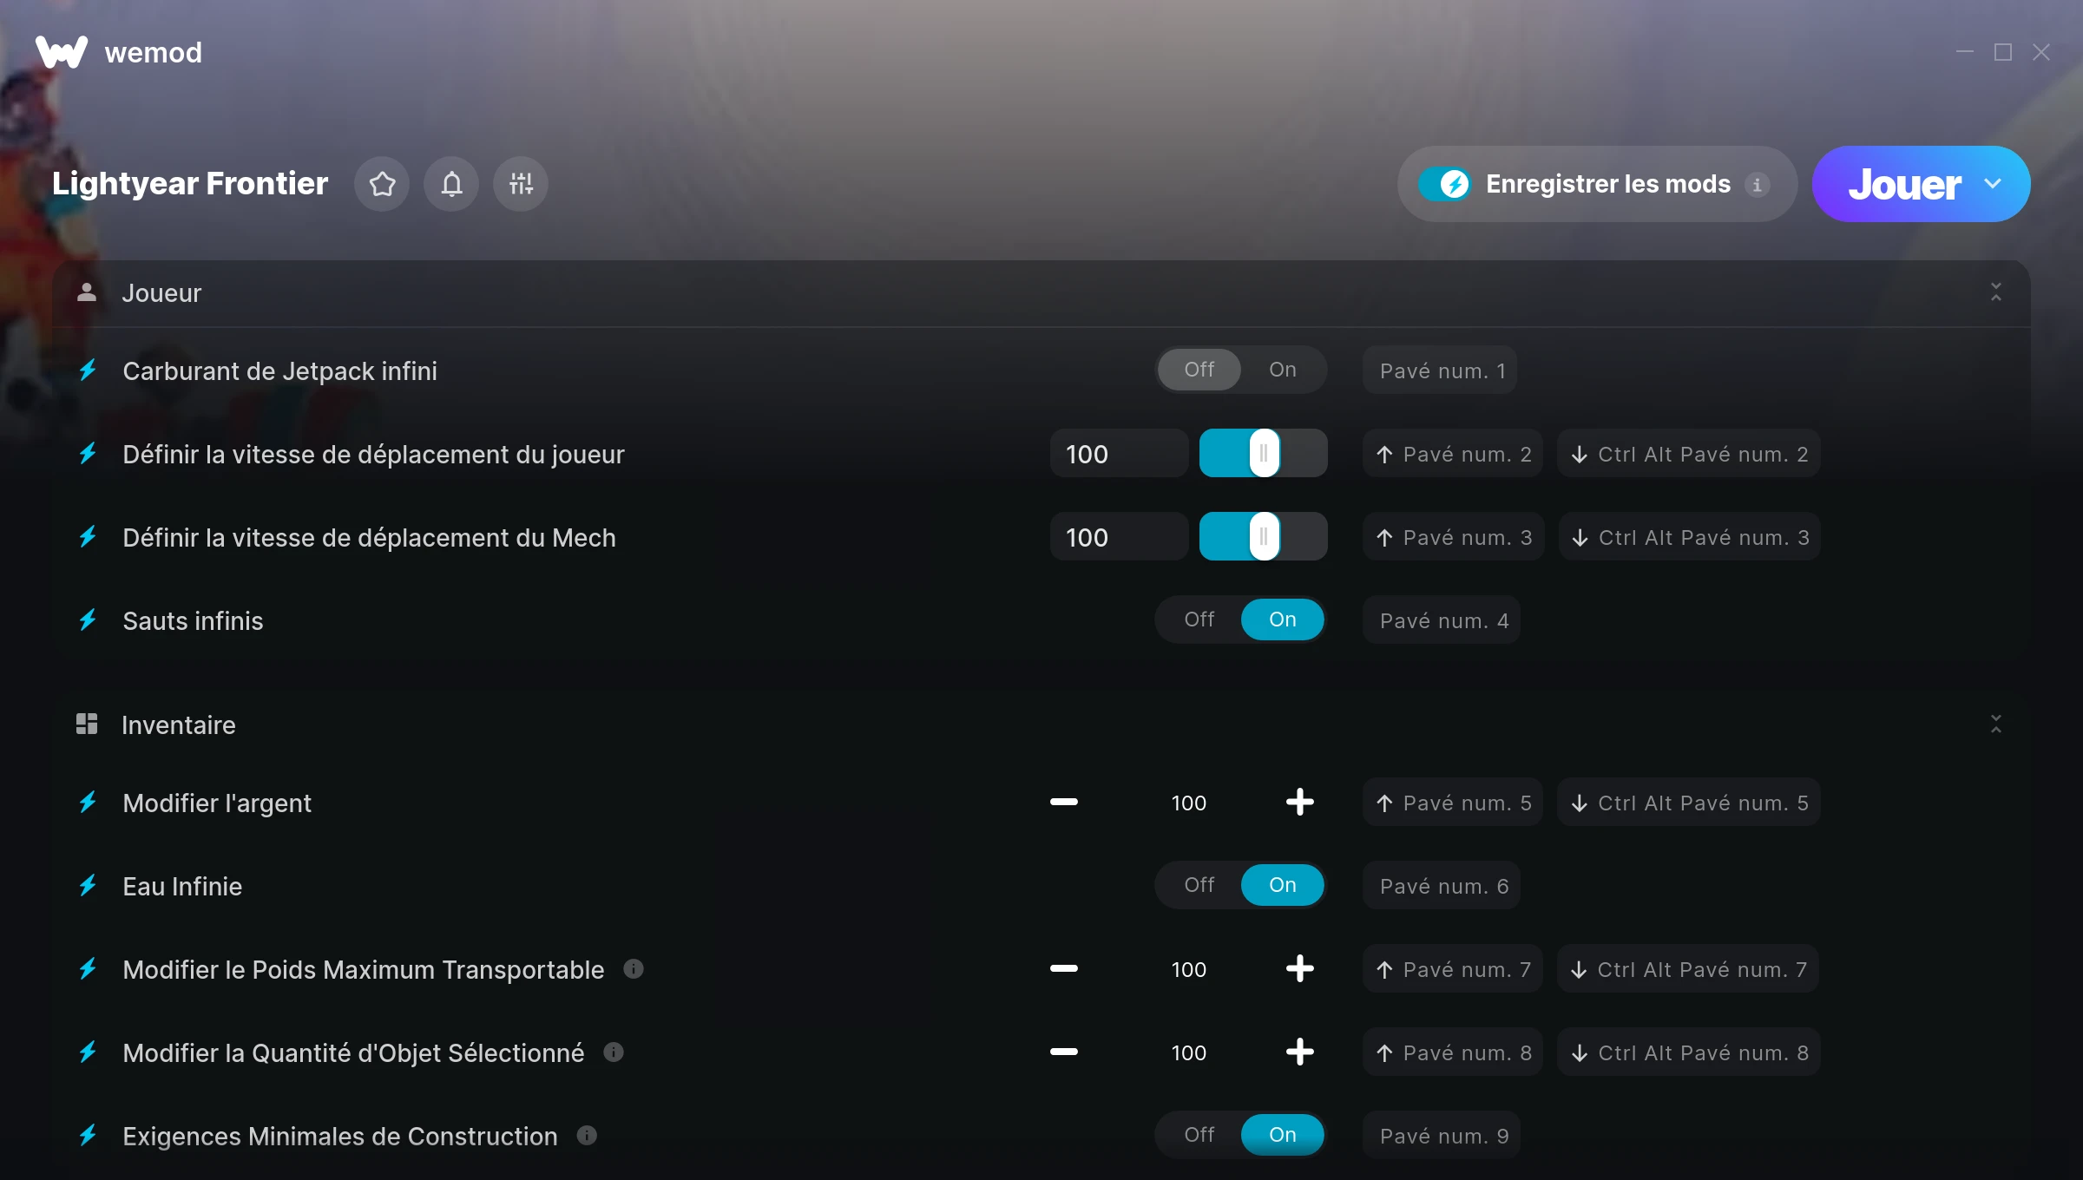
Task: Decrease Poids Maximum Transportable with minus
Action: tap(1064, 968)
